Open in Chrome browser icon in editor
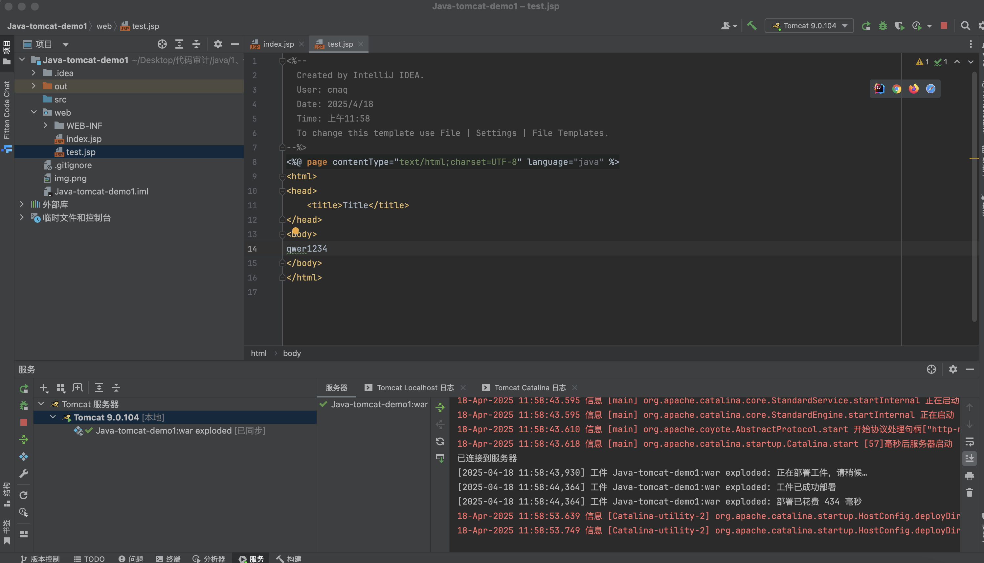 (897, 89)
